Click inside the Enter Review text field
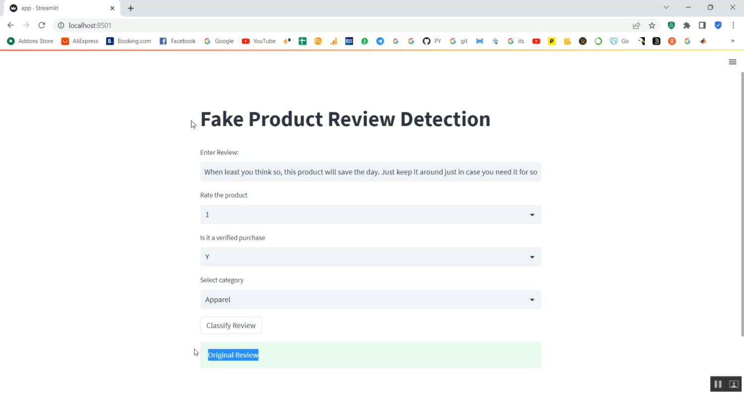This screenshot has height=394, width=744. click(370, 172)
